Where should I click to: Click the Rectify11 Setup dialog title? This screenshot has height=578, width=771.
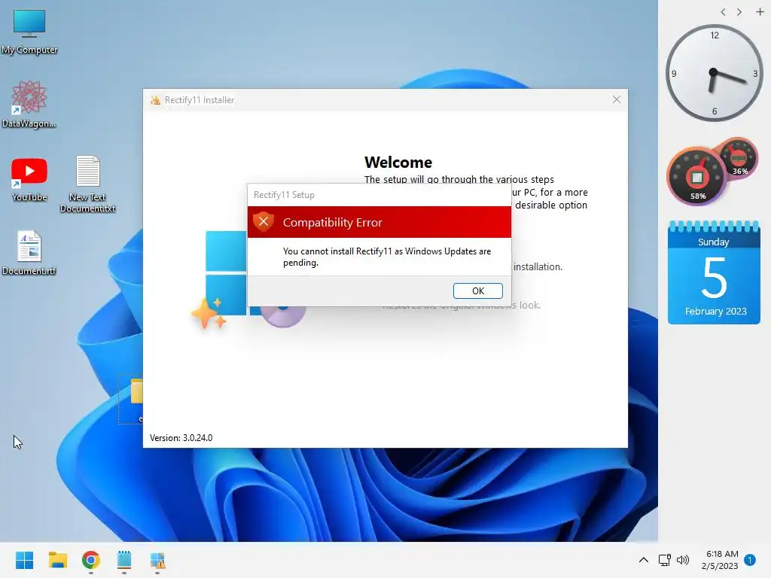point(284,195)
